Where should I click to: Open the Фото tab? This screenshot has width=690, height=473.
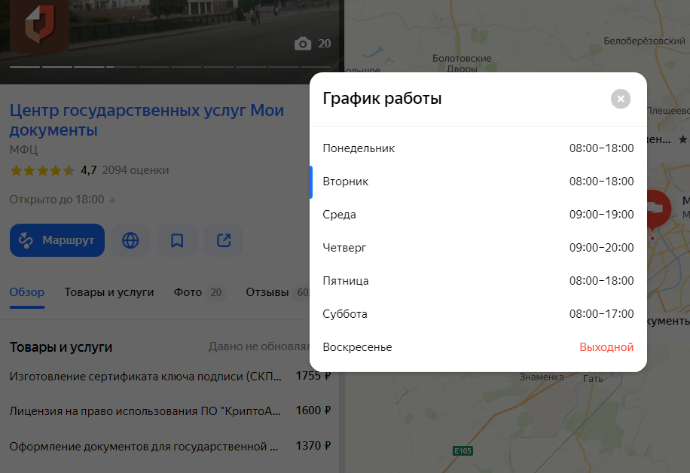(200, 292)
